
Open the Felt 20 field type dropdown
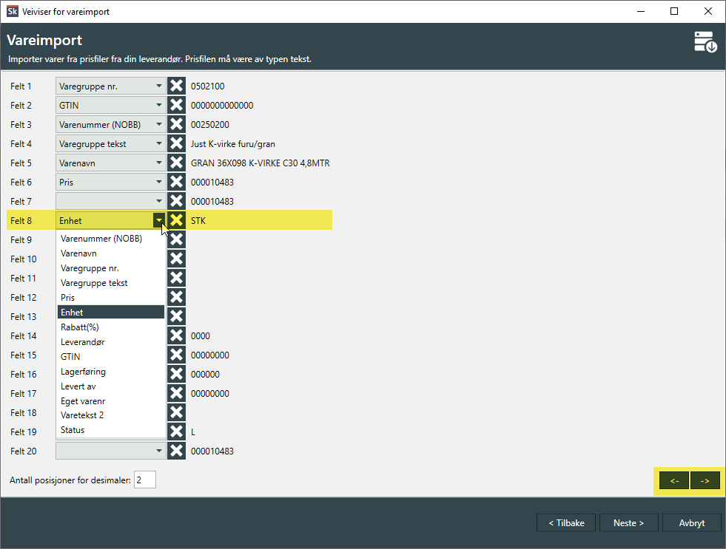110,451
